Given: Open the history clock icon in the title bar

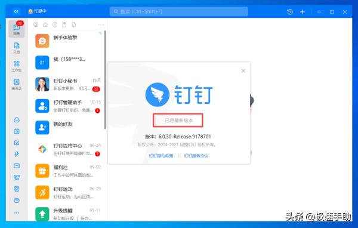Looking at the screenshot, I should click(x=290, y=12).
